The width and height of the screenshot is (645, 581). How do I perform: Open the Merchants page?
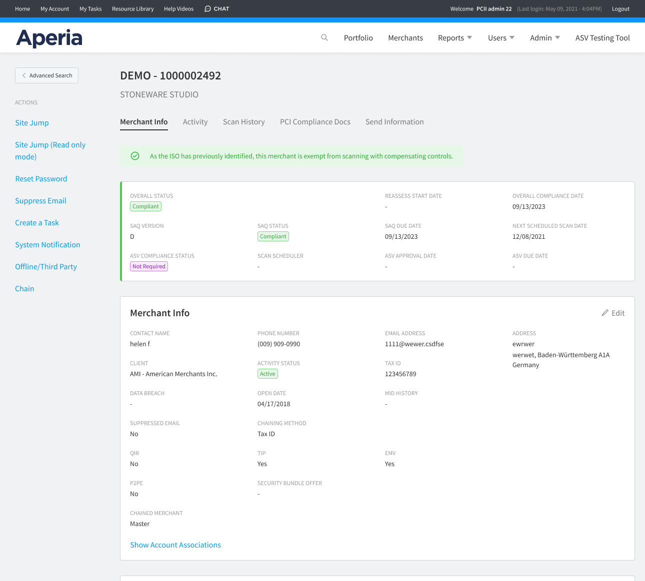pyautogui.click(x=405, y=38)
